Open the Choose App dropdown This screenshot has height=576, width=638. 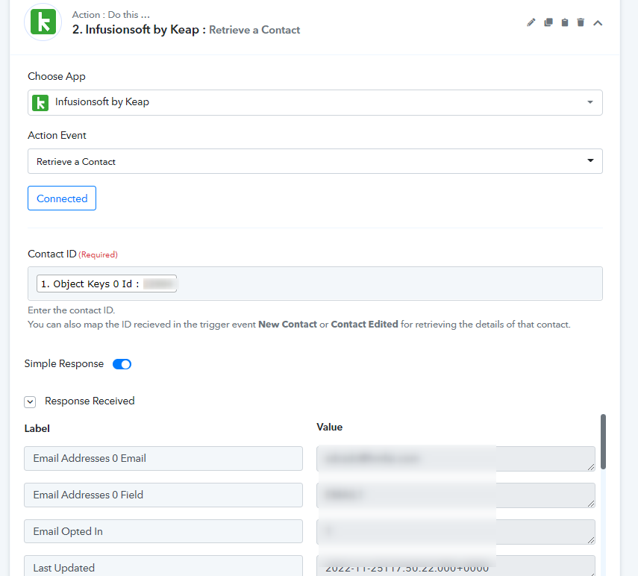pyautogui.click(x=315, y=102)
